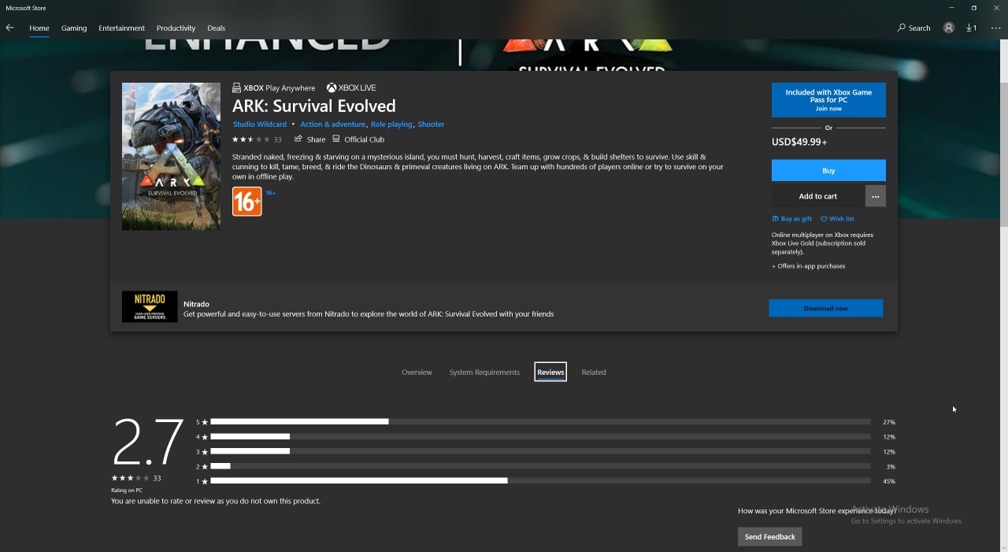This screenshot has width=1008, height=552.
Task: Click the Share icon under the game title
Action: [309, 139]
